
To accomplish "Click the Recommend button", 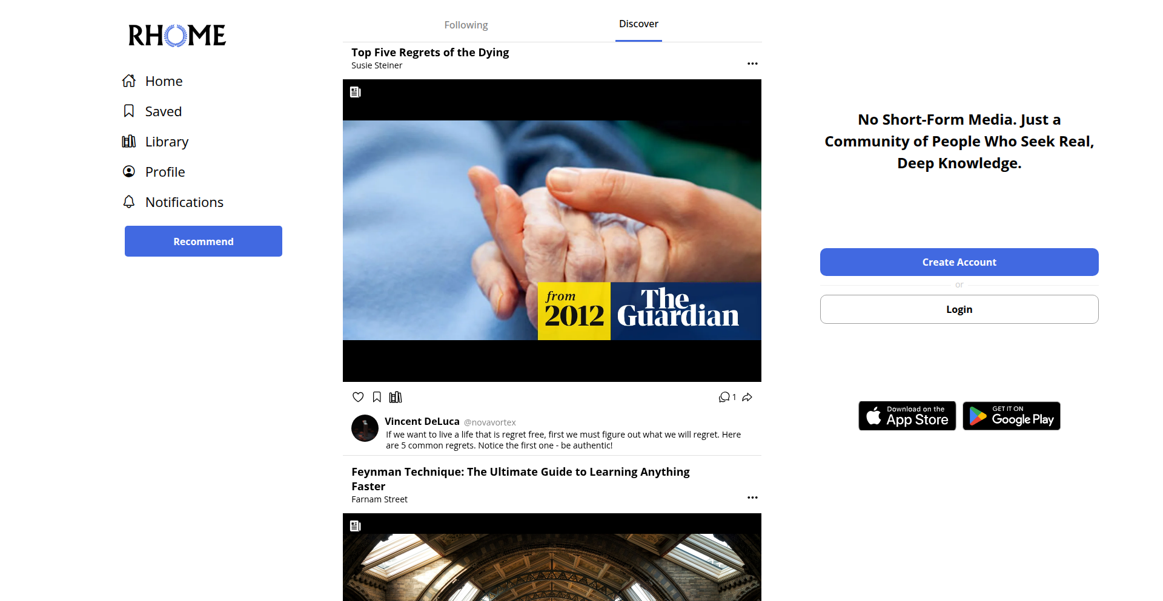I will point(204,241).
